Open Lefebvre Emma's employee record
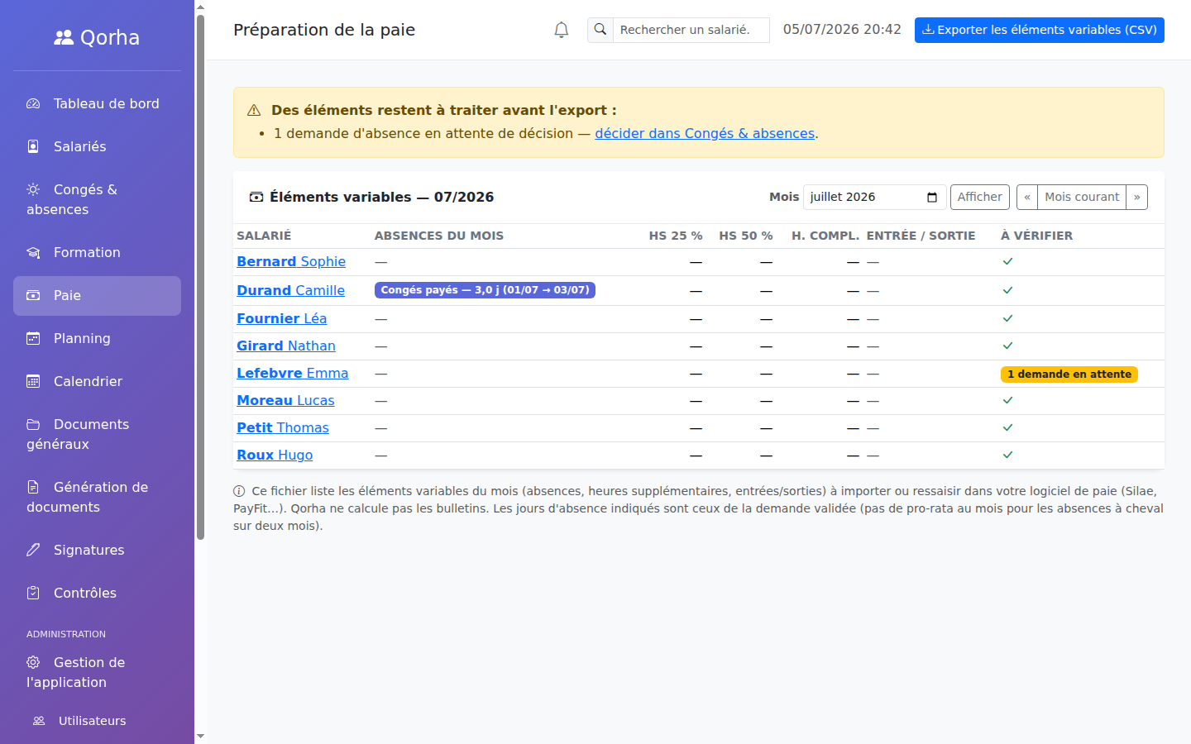1191x744 pixels. 292,373
